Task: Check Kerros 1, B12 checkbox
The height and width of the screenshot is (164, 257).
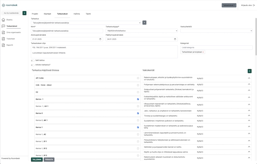Action: 138,148
